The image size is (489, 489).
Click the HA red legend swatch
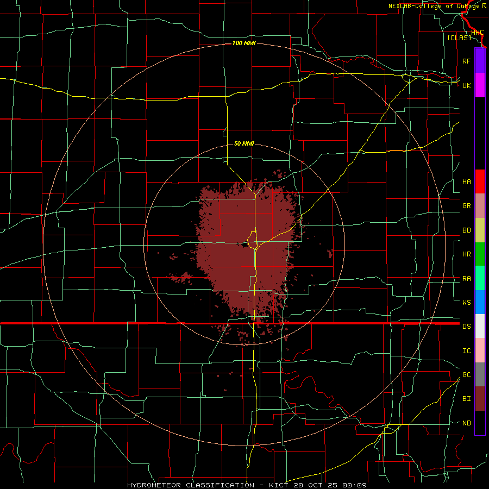point(480,181)
